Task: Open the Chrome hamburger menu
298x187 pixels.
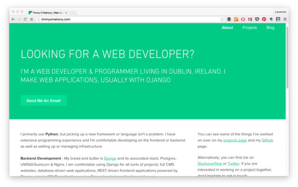Action: point(285,19)
